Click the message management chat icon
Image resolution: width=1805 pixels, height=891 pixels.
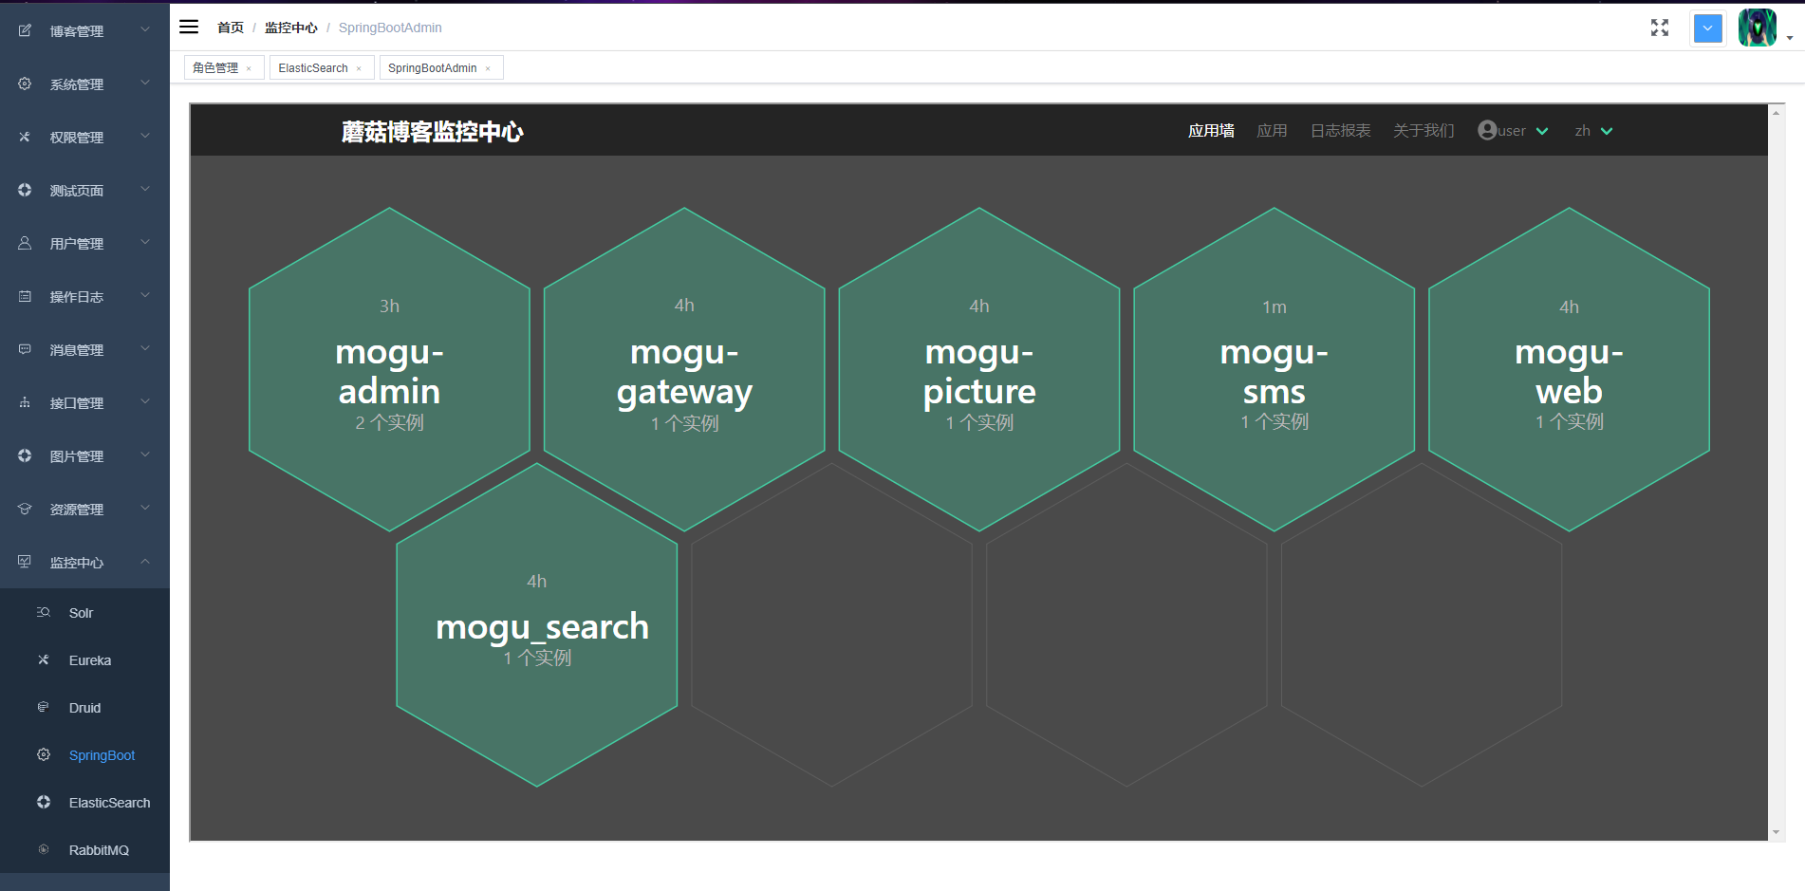pos(25,349)
